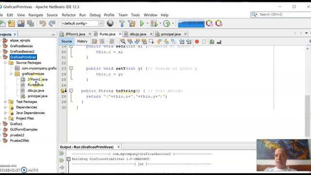311x175 pixels.
Task: Open the Profile project dropdown arrow
Action: (x=173, y=23)
